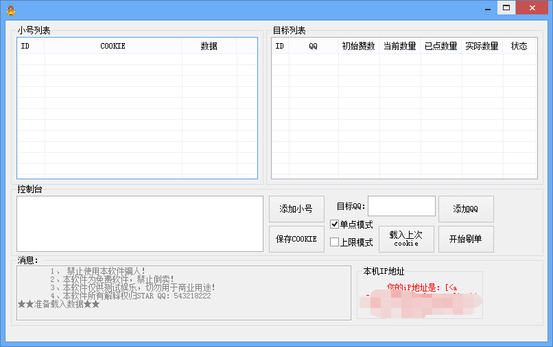Click the 添加QQ button
The image size is (553, 347).
click(x=466, y=209)
